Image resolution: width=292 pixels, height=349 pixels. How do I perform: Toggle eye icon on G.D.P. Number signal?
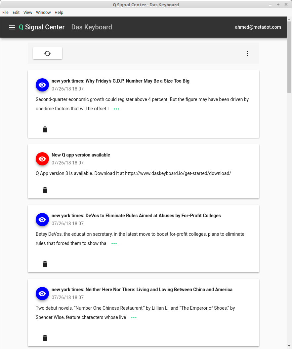[42, 85]
